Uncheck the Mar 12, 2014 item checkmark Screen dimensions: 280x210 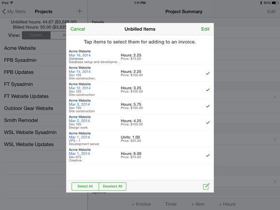pos(208,90)
